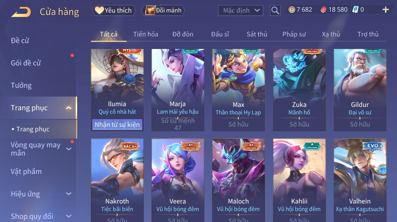Open Đổi mảnh fragment exchange button

click(163, 11)
